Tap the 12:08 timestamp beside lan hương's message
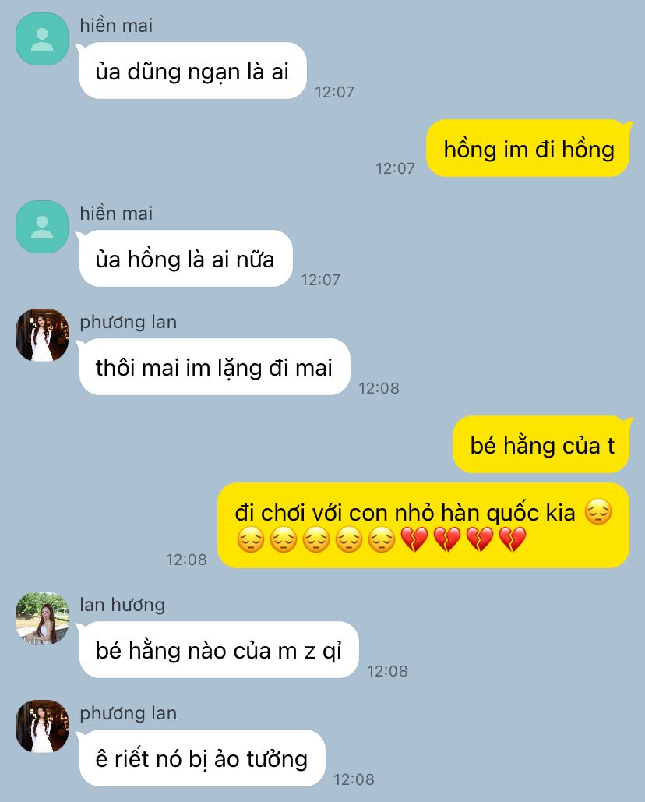Image resolution: width=645 pixels, height=802 pixels. pos(387,670)
